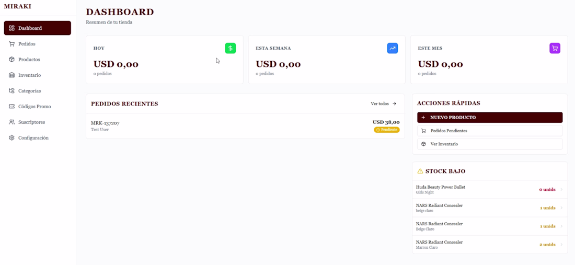
Task: Open the Pedidos Pendientes quick action
Action: (490, 131)
